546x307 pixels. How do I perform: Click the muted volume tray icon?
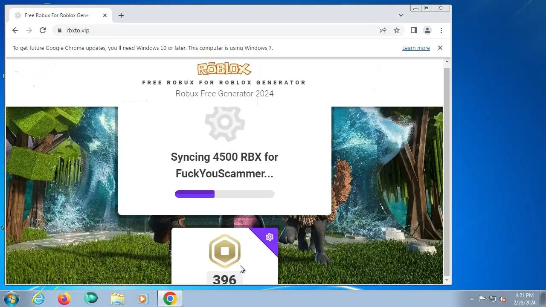503,299
